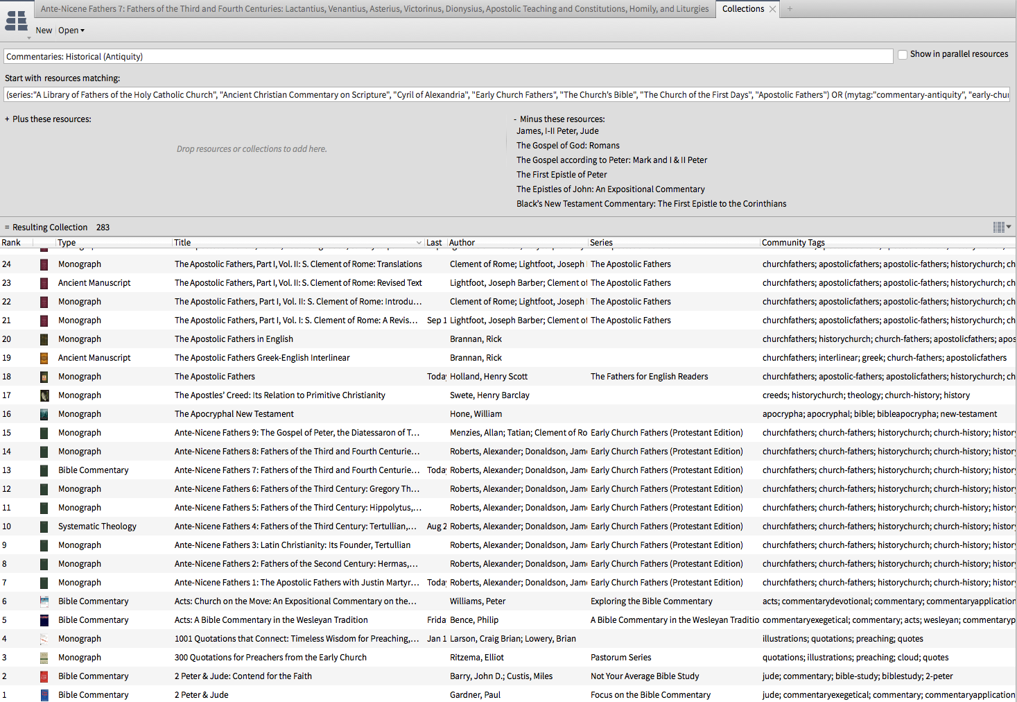Add a new tab with plus icon
1017x702 pixels.
(790, 9)
